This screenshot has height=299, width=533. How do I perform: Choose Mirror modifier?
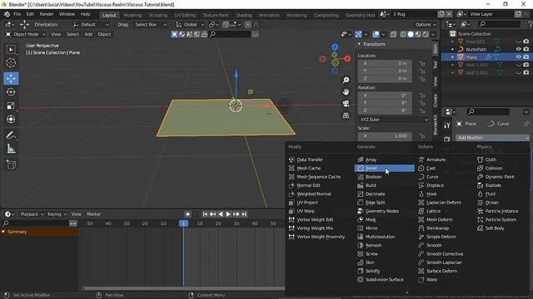click(x=371, y=228)
